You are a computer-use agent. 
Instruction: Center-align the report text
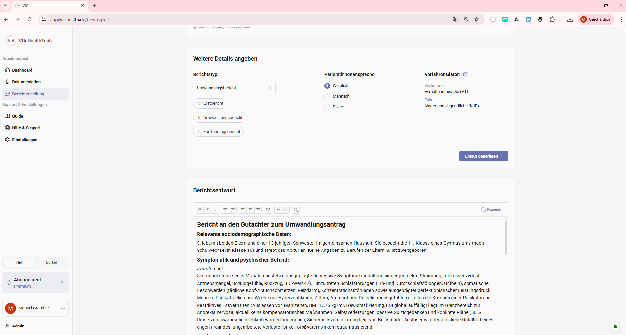[x=250, y=210]
